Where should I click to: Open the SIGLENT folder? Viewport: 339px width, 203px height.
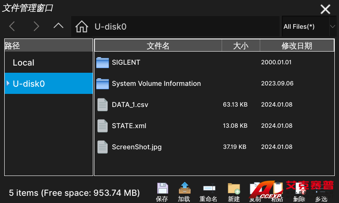coord(126,62)
